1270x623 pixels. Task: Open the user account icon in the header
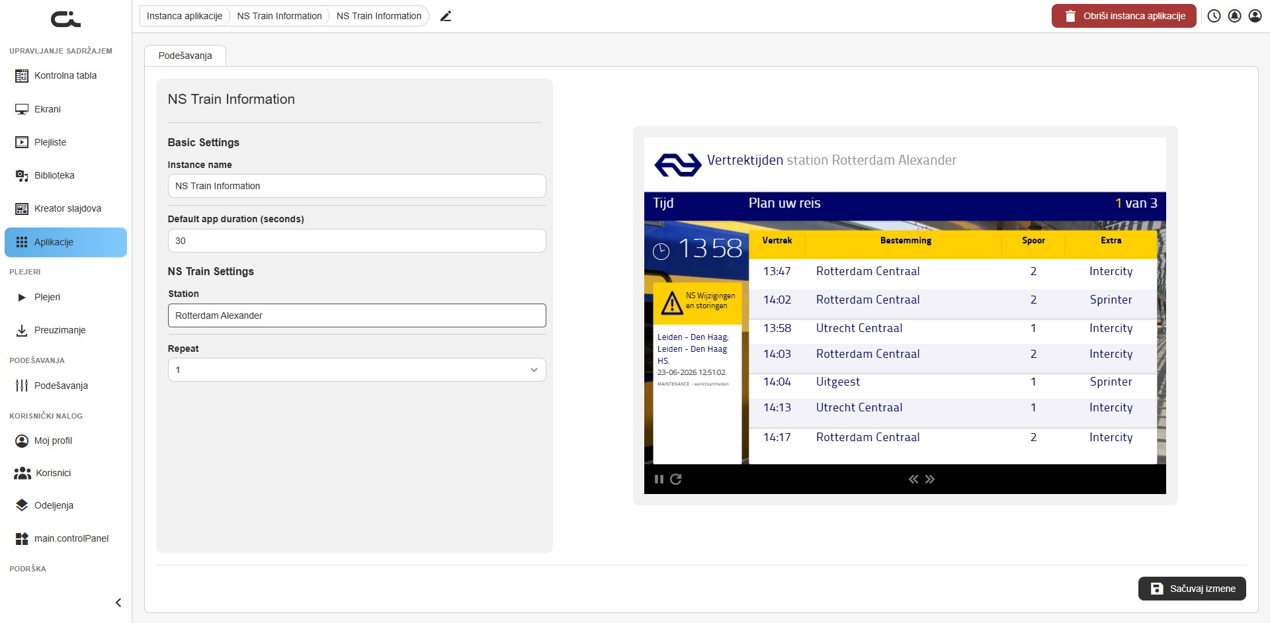click(x=1255, y=17)
